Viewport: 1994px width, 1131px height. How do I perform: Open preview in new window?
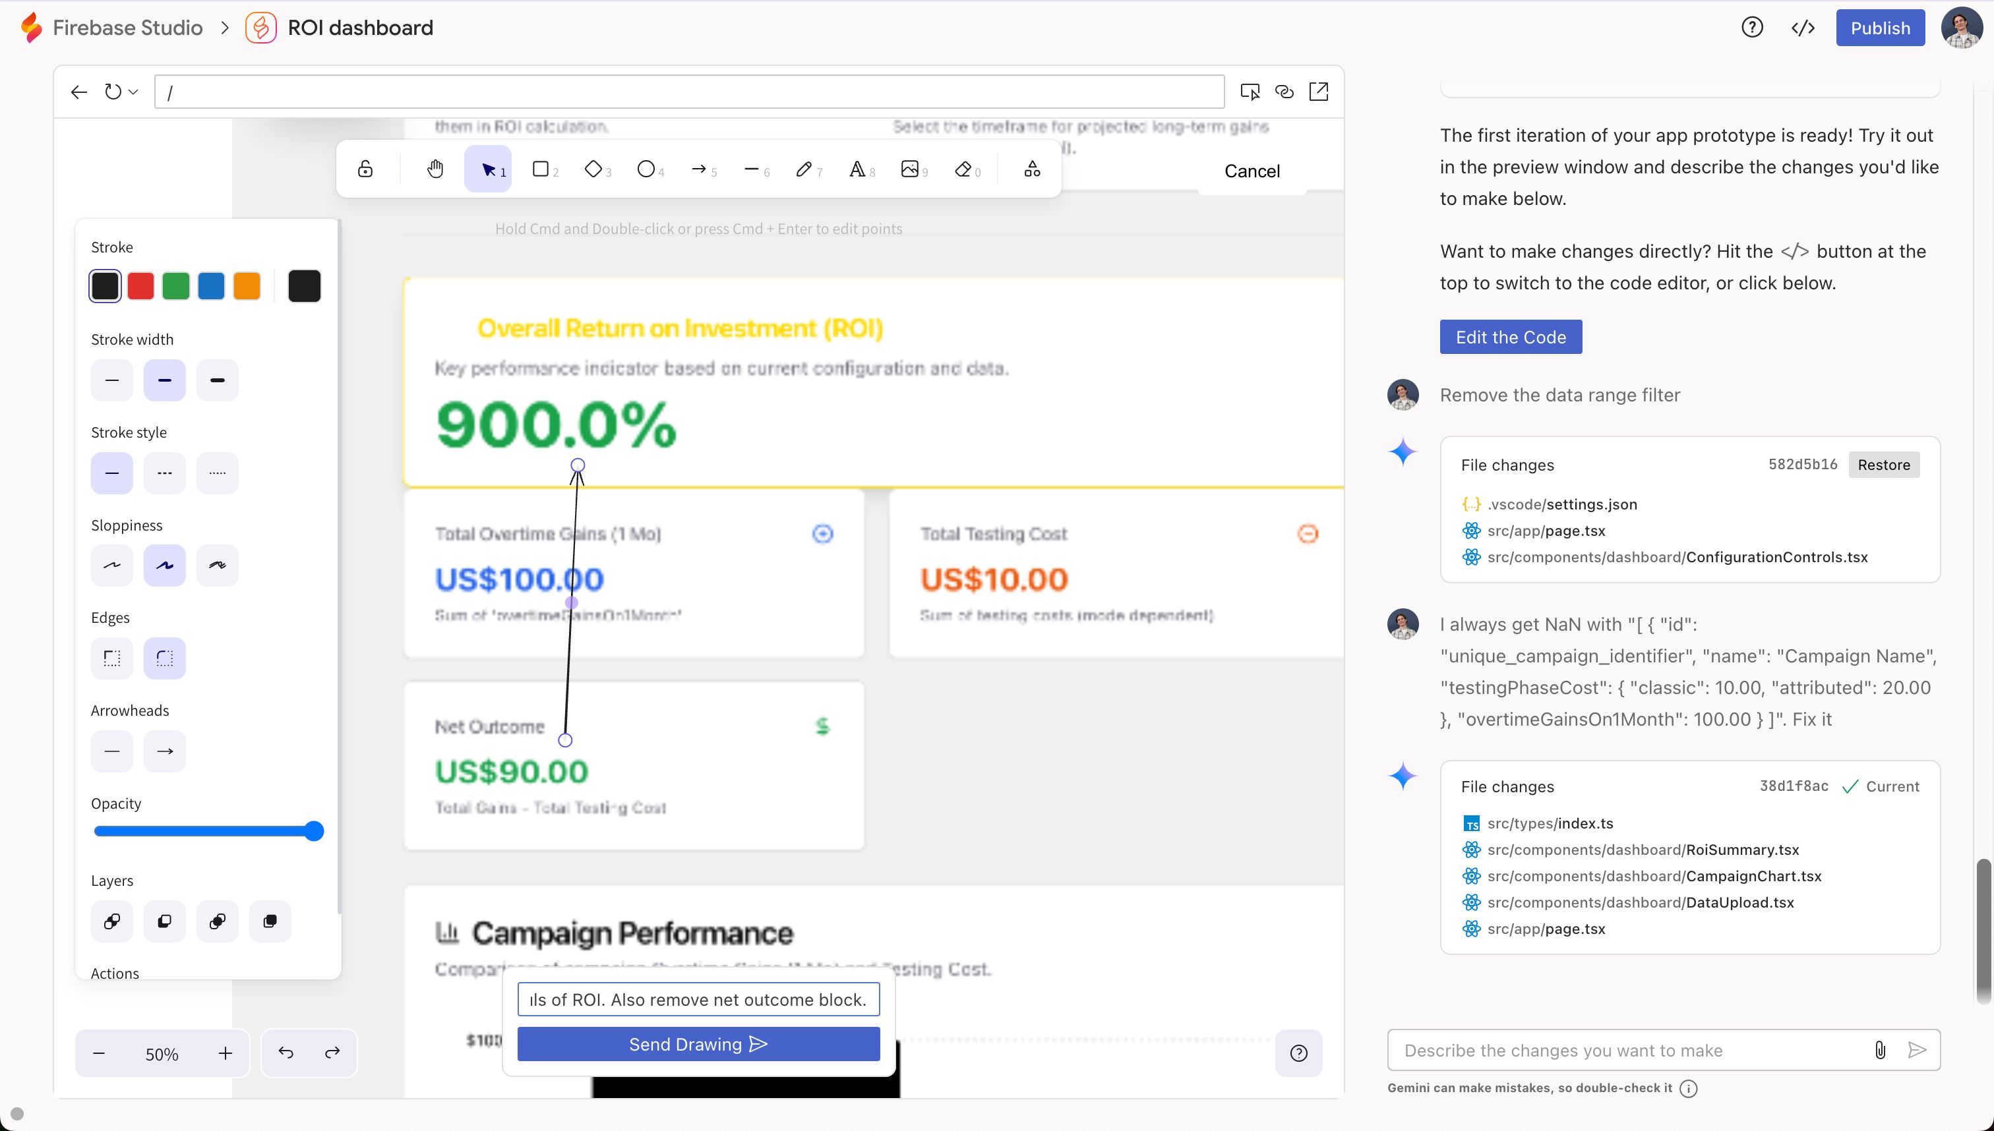pyautogui.click(x=1319, y=92)
